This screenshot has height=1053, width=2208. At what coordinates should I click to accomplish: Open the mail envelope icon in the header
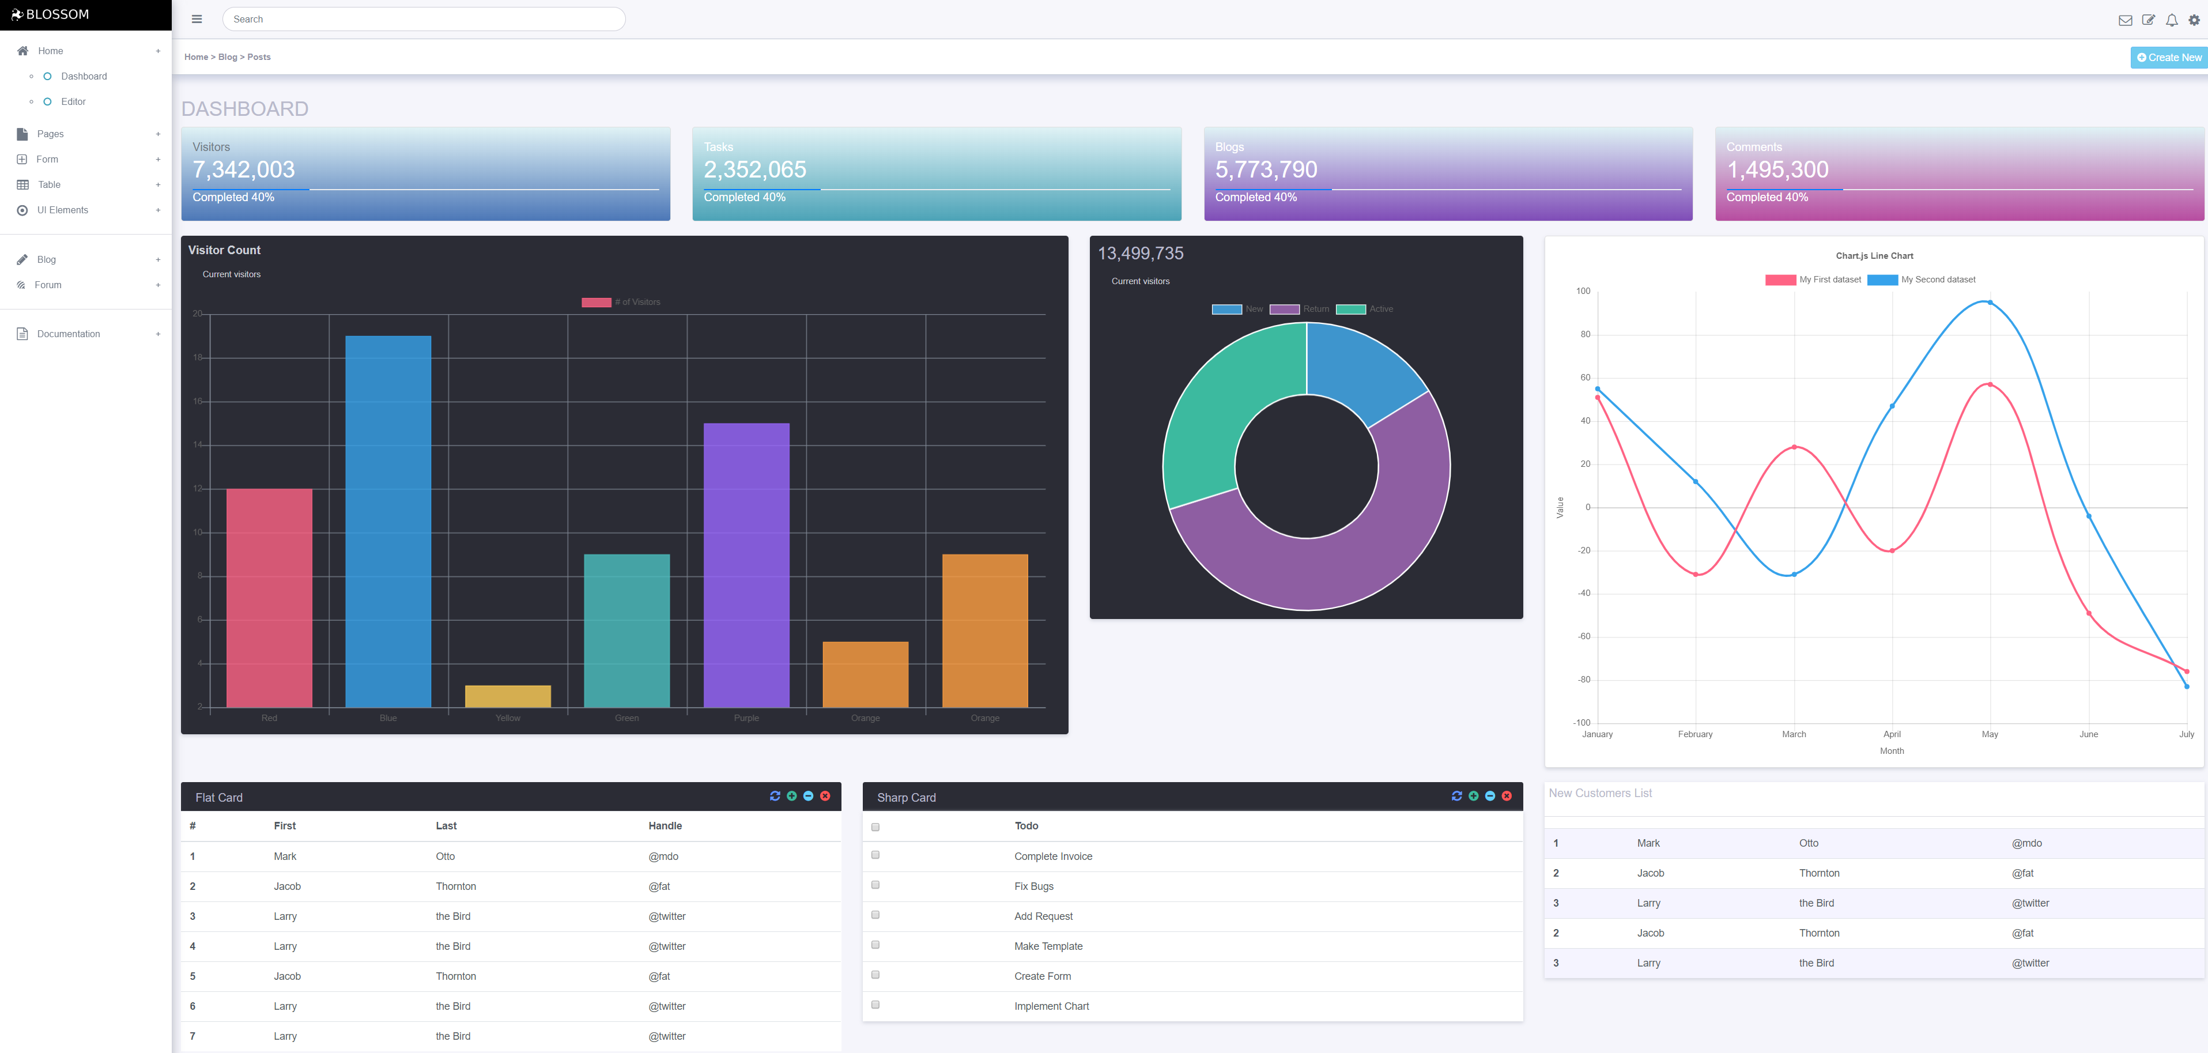tap(2126, 20)
